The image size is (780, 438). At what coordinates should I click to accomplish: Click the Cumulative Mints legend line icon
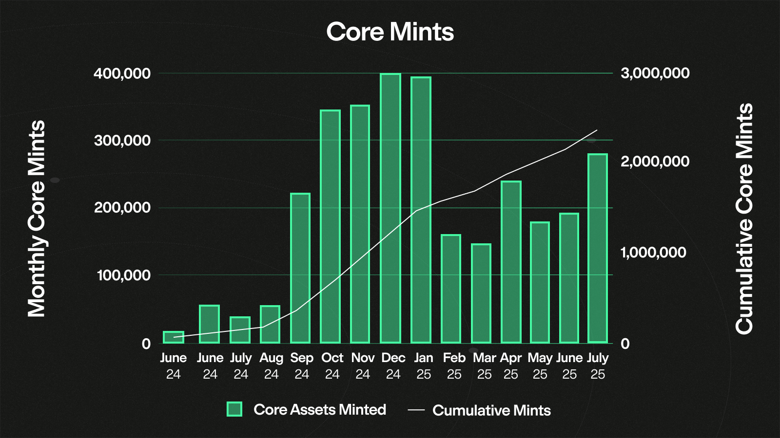click(x=416, y=410)
